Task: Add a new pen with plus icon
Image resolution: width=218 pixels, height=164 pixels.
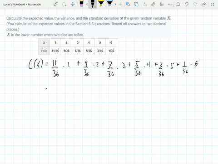Action: click(x=120, y=4)
